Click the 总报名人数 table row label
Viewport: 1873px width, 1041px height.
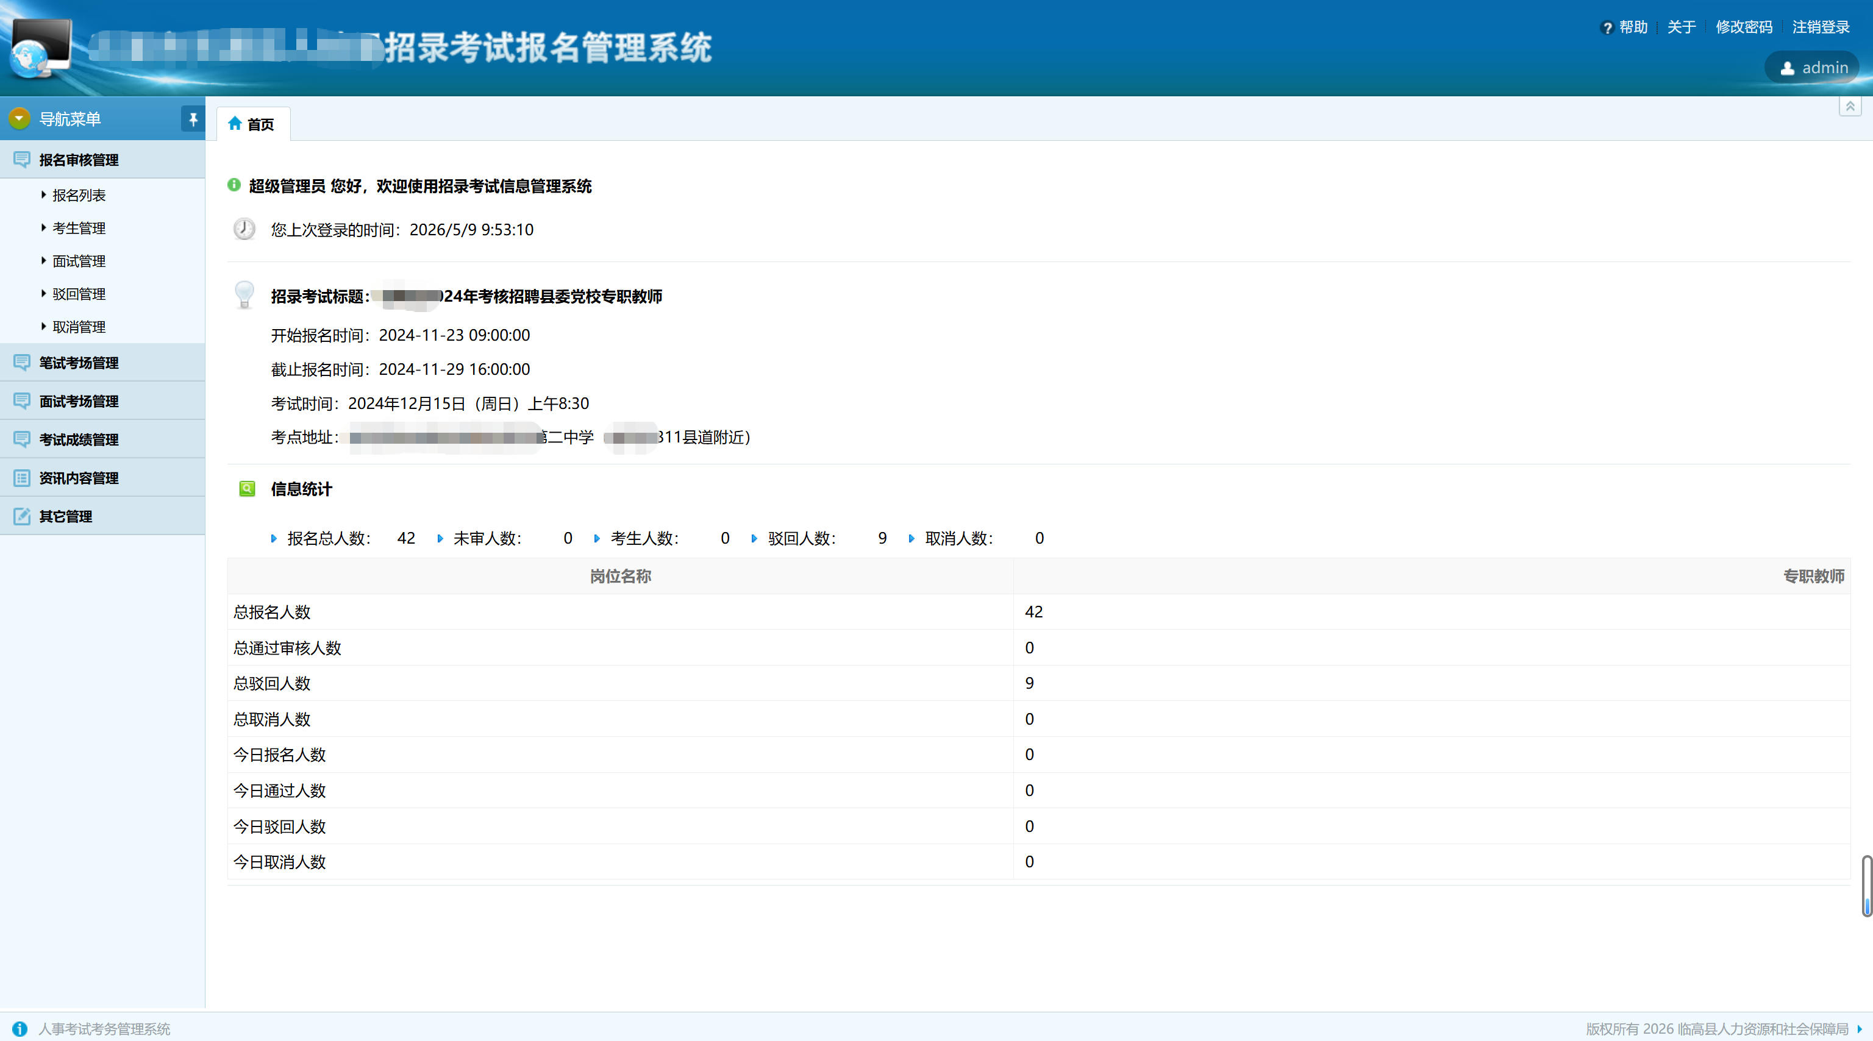pos(272,611)
